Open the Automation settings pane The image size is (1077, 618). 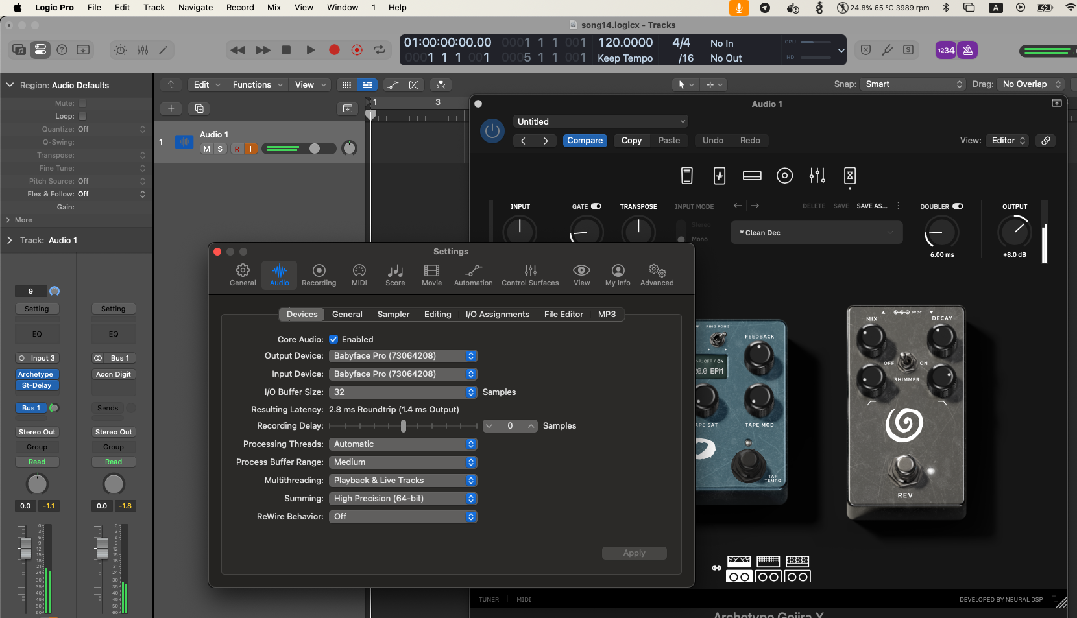coord(473,274)
